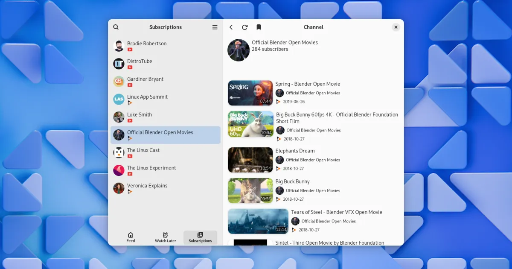Viewport: 512px width, 269px height.
Task: Open Tears of Steel video title link
Action: pos(336,212)
